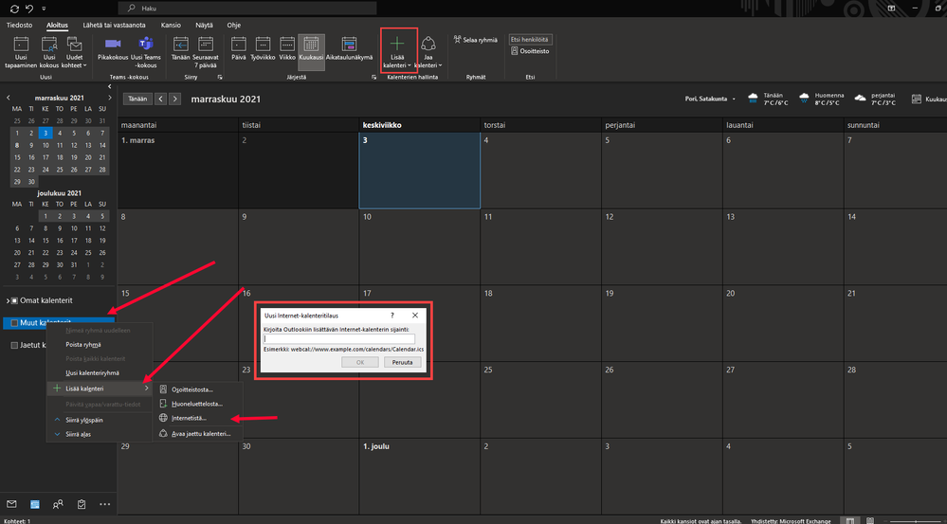Select the Viikko week view
947x524 pixels.
click(x=286, y=49)
